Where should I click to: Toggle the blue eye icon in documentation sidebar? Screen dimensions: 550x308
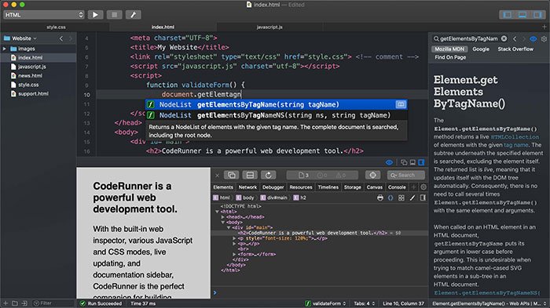[x=533, y=38]
